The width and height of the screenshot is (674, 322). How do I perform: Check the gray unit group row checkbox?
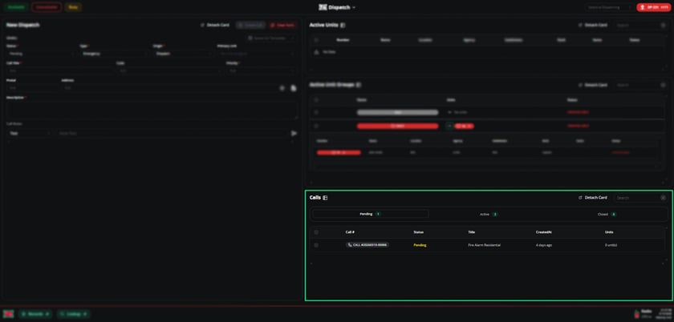point(316,112)
